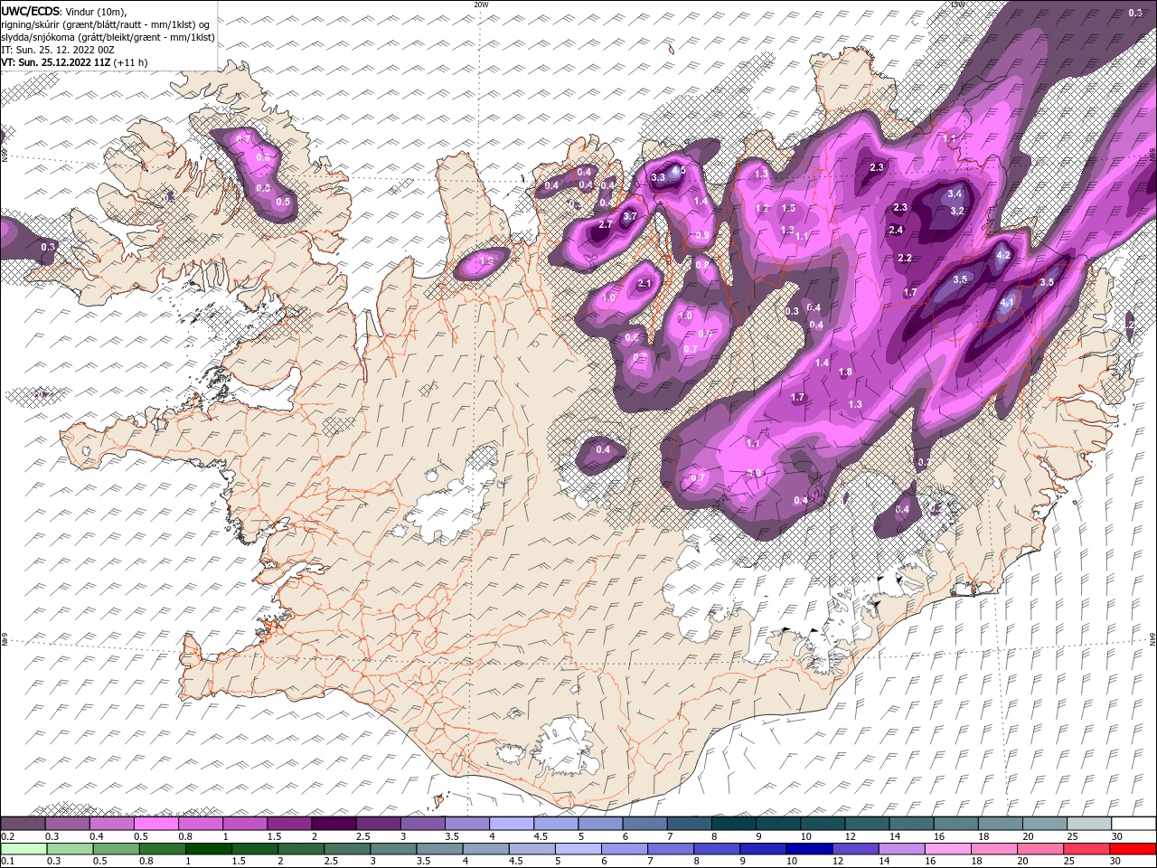Click the 2.7 snowfall value on the map

(606, 224)
